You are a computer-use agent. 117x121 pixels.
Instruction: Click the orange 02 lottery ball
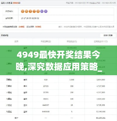coord(23,11)
